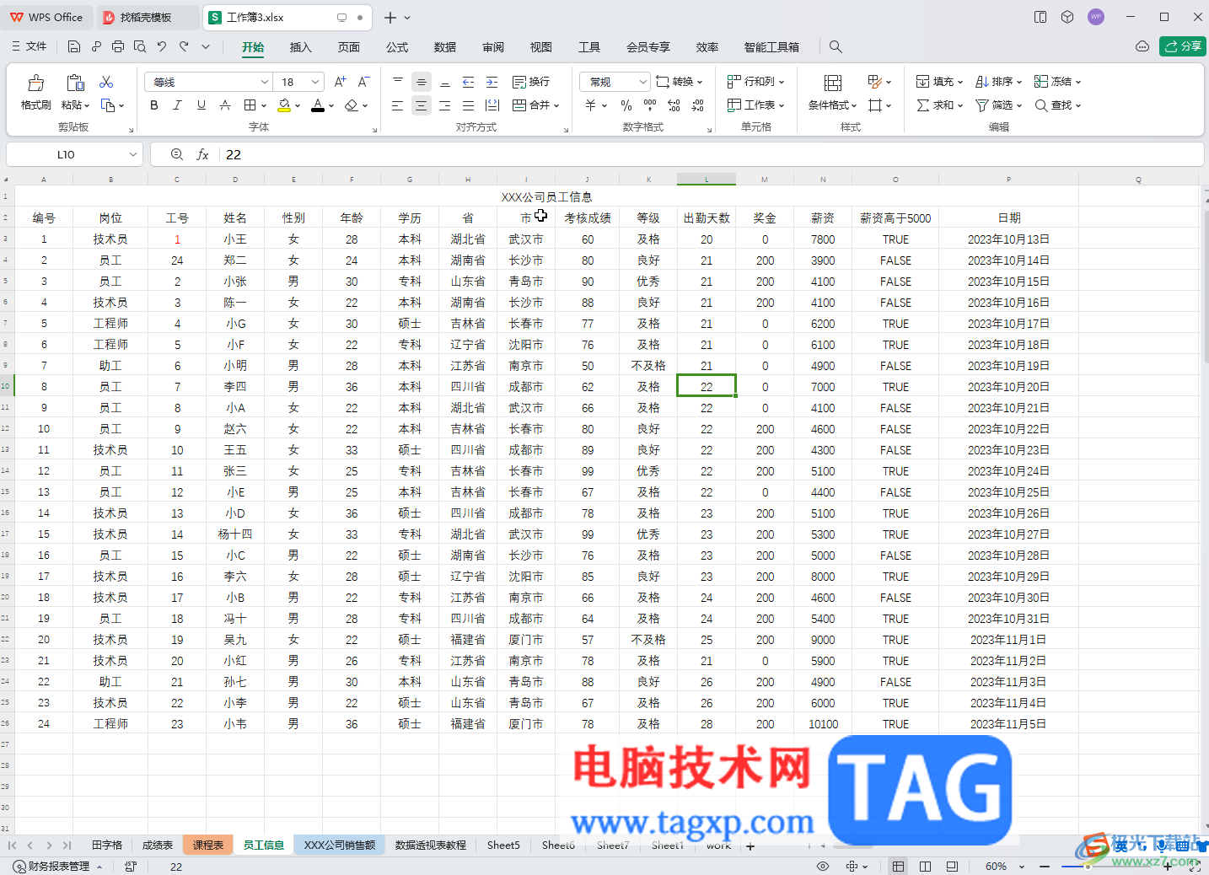
Task: Expand the Name Box dropdown for L10
Action: pyautogui.click(x=133, y=154)
